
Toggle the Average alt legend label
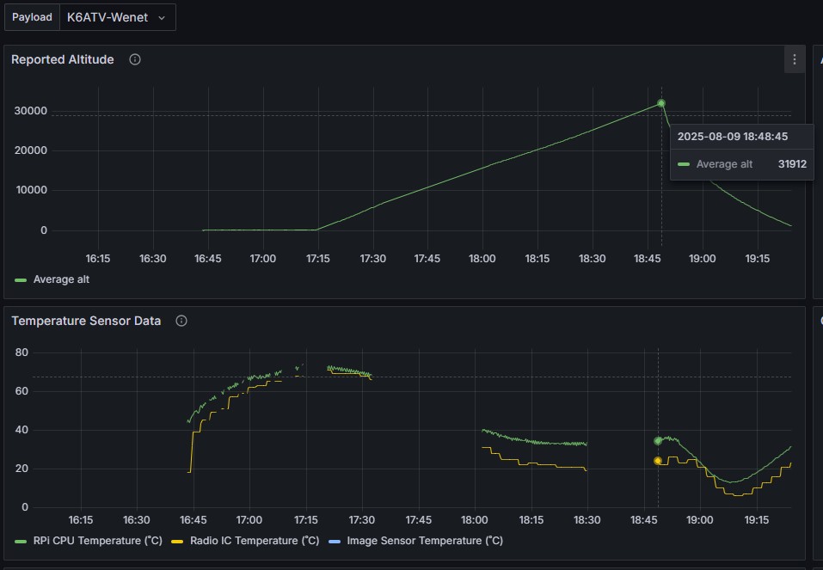click(x=61, y=279)
